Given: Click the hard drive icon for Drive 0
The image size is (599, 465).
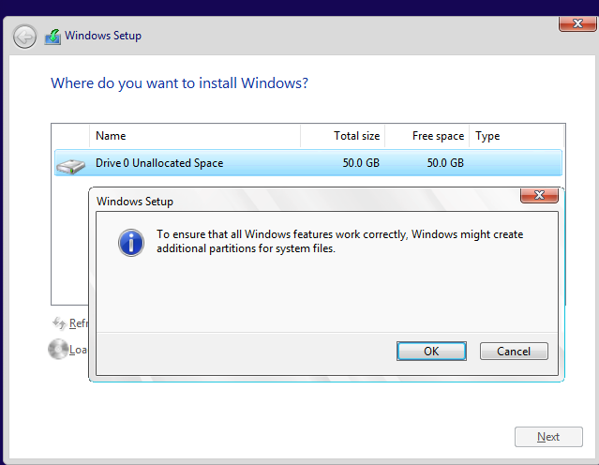Looking at the screenshot, I should [70, 166].
